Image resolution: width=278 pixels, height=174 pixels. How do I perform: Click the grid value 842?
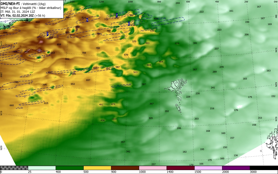(67, 59)
